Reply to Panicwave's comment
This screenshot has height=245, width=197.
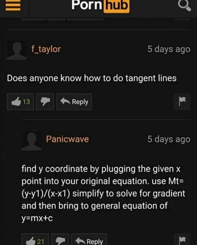[89, 239]
